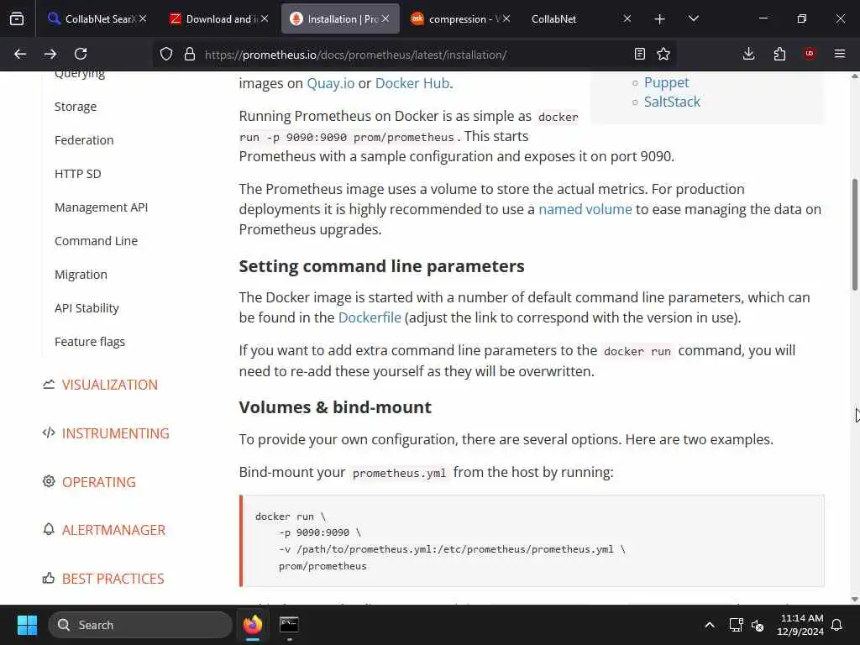Close the last CollabNet tab

point(627,18)
